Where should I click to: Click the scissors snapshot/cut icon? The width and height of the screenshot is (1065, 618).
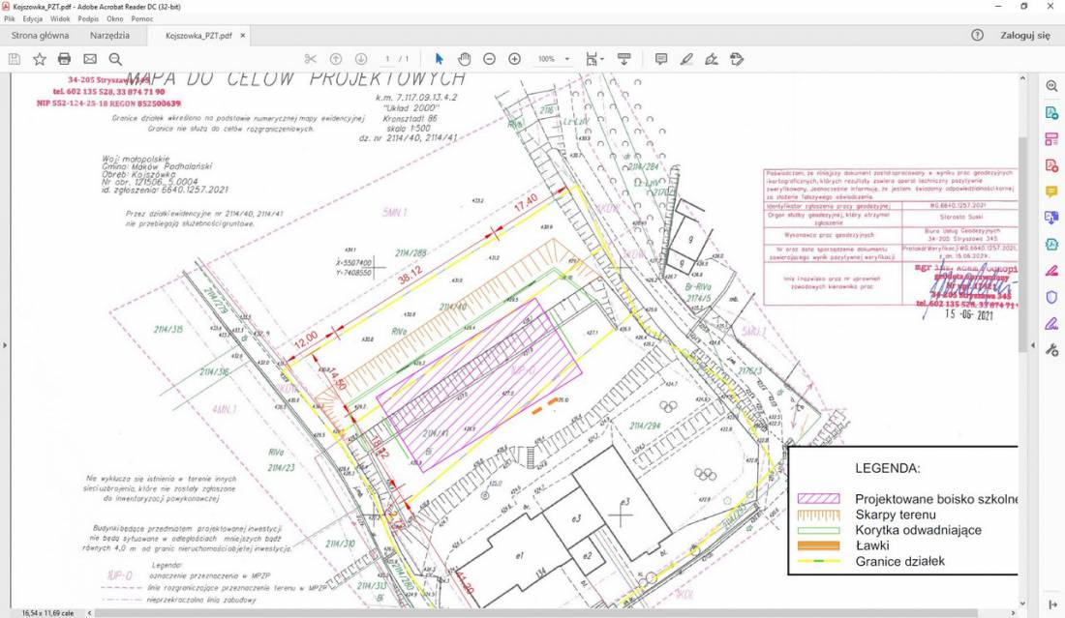tap(311, 59)
